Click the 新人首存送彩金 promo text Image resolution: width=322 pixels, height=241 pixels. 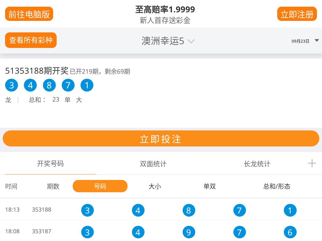tap(165, 20)
